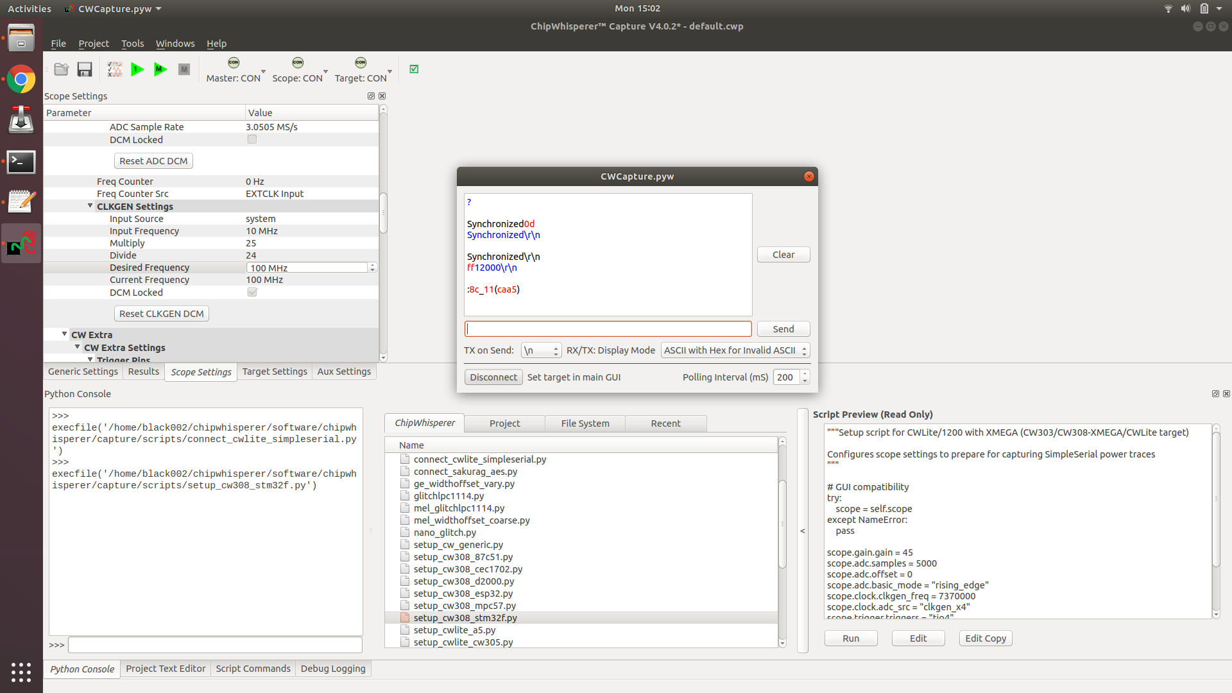
Task: Toggle ADC DCM Locked checkbox
Action: pos(252,140)
